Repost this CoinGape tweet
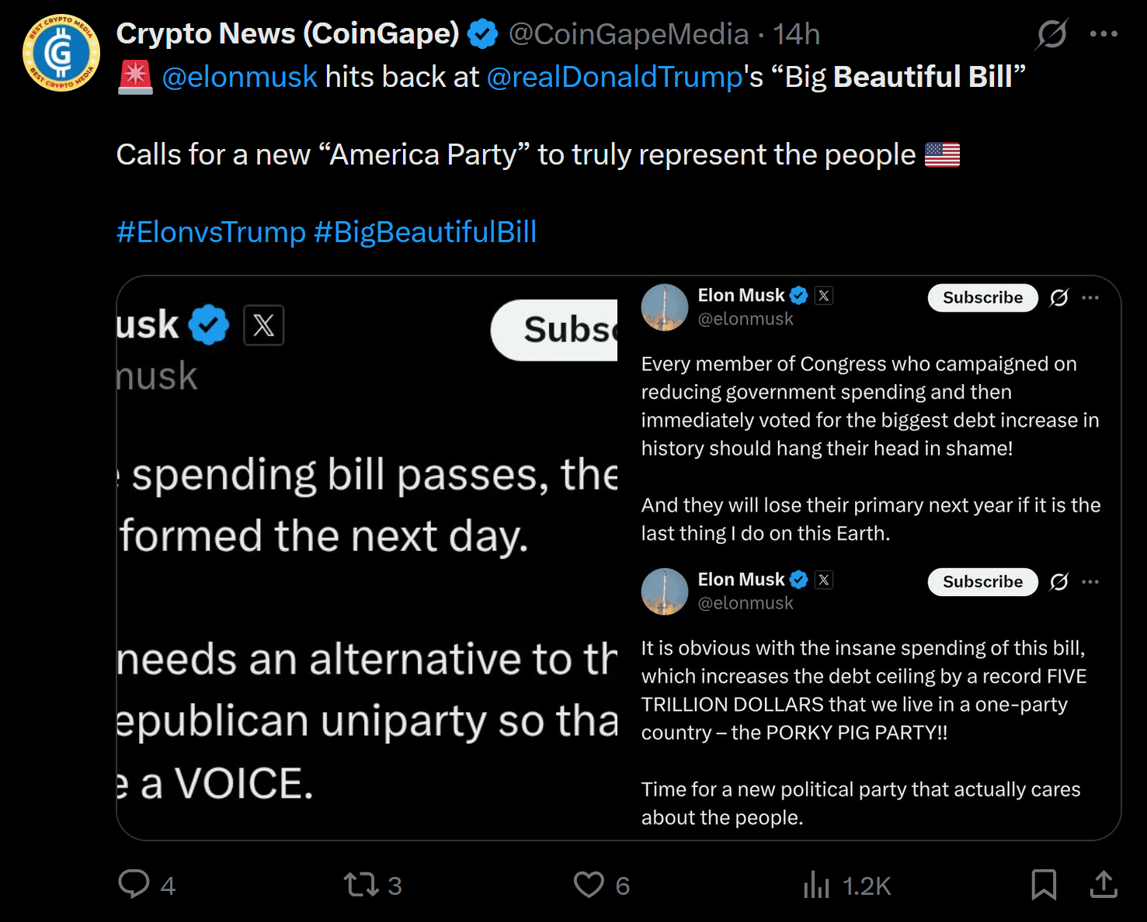 [x=361, y=884]
